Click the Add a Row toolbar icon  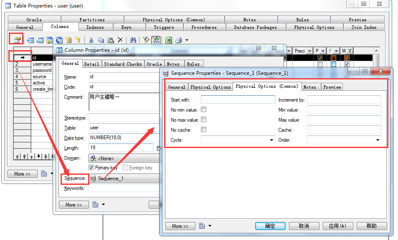(40, 40)
